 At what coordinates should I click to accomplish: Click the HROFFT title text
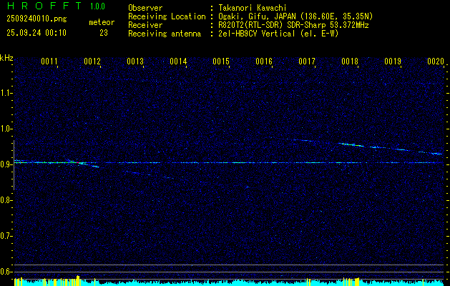pyautogui.click(x=44, y=6)
